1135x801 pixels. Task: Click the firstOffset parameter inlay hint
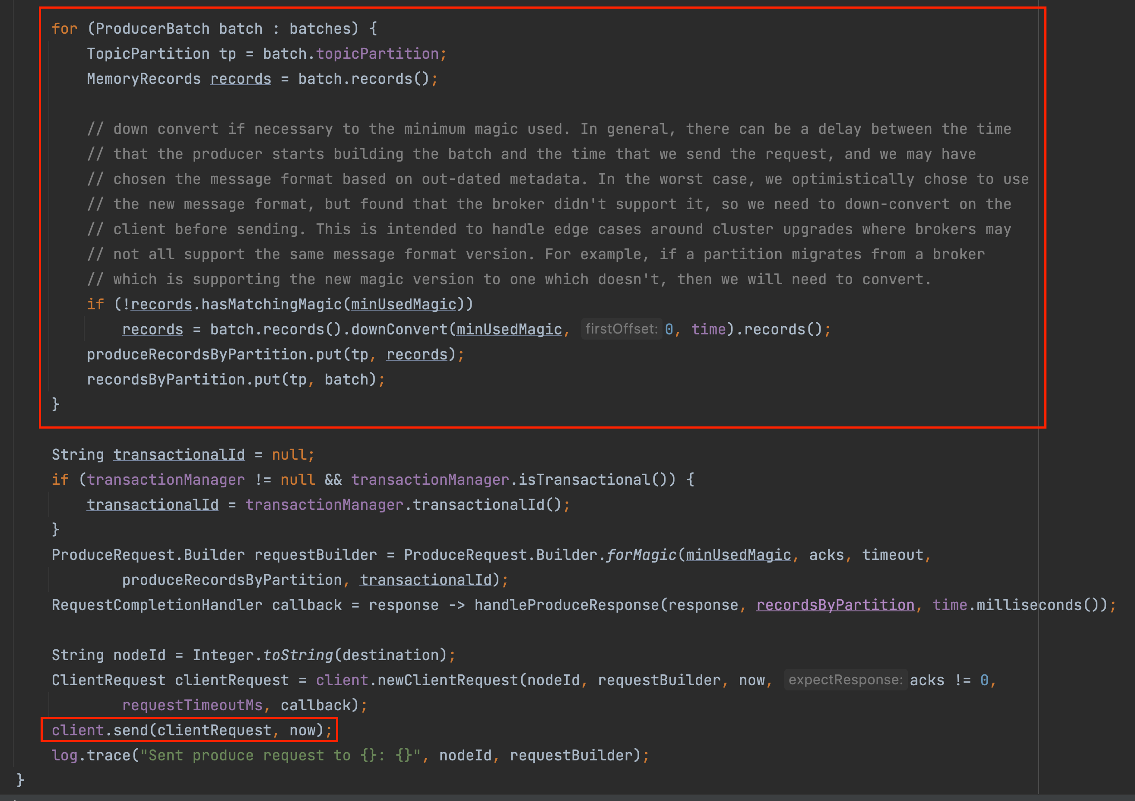pyautogui.click(x=621, y=329)
